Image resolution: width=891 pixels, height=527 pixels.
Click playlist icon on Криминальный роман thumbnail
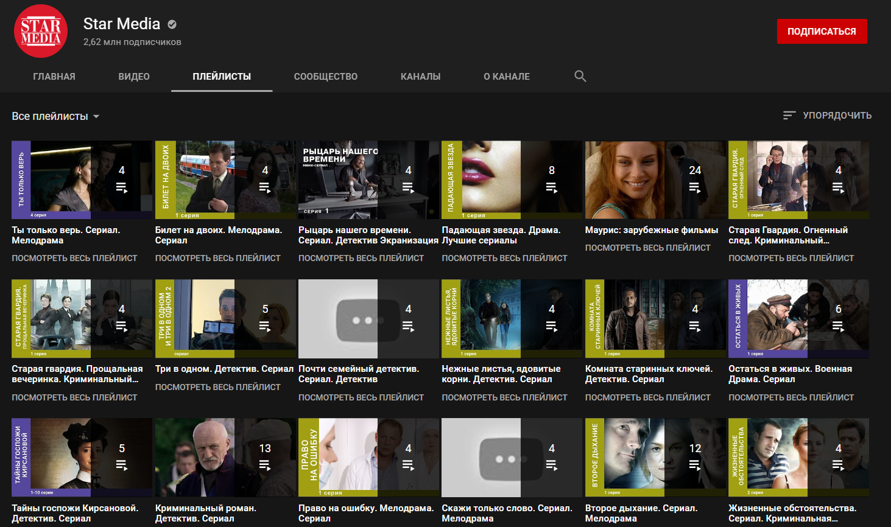click(x=264, y=466)
